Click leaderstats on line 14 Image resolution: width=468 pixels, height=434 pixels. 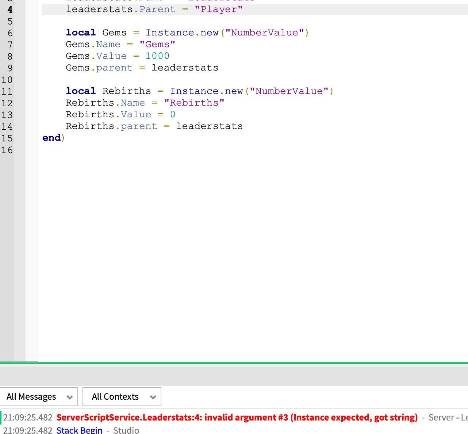coord(209,126)
